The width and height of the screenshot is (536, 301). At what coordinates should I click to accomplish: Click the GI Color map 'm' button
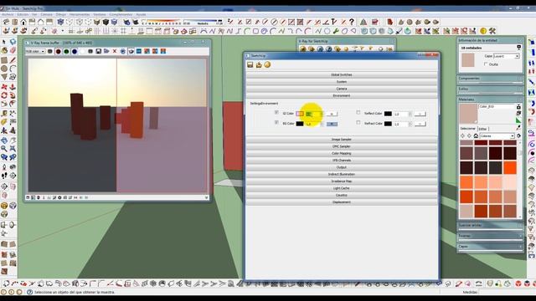(332, 114)
